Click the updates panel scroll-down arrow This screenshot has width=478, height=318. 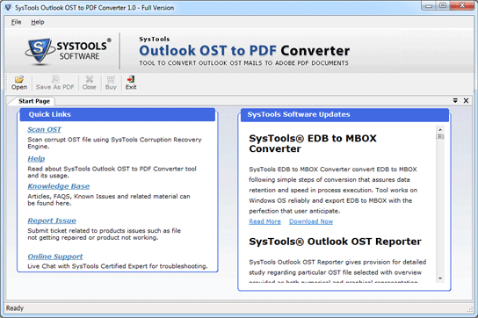pos(440,278)
